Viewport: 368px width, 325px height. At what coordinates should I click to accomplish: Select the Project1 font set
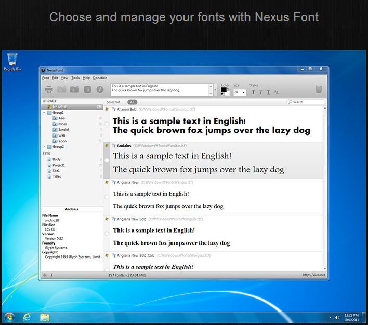coord(56,165)
